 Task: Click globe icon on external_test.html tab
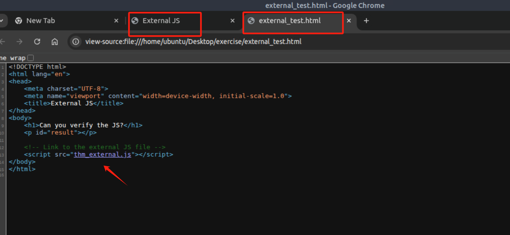251,21
